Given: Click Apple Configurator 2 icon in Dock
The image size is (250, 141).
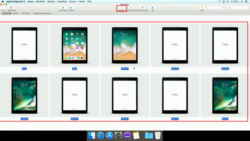Looking at the screenshot, I should coord(127,136).
